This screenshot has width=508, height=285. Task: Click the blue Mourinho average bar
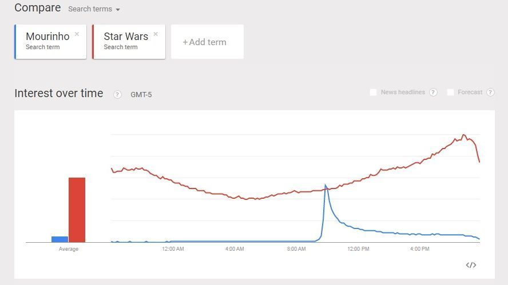(x=59, y=239)
